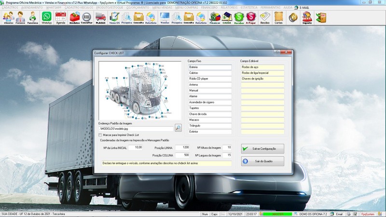Open the AGENDAMENTO menu
The width and height of the screenshot is (386, 217).
pos(32,8)
